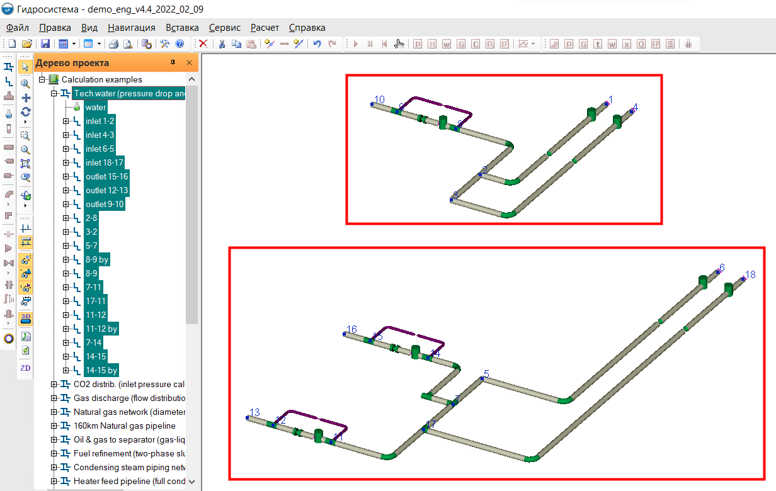Click the New document icon
This screenshot has height=491, width=776.
click(x=13, y=44)
